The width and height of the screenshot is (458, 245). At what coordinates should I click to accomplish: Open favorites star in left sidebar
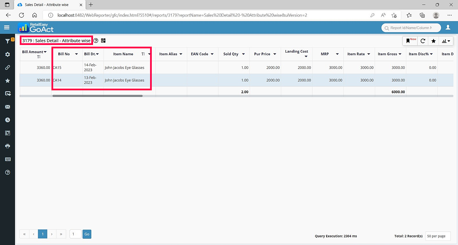click(8, 81)
